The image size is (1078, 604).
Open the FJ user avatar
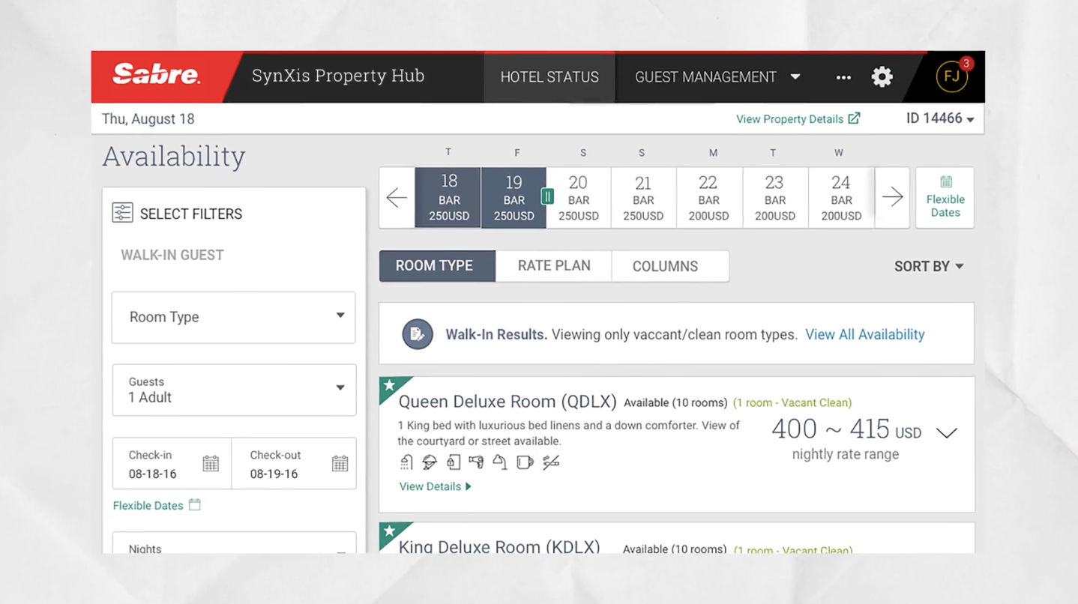coord(951,76)
